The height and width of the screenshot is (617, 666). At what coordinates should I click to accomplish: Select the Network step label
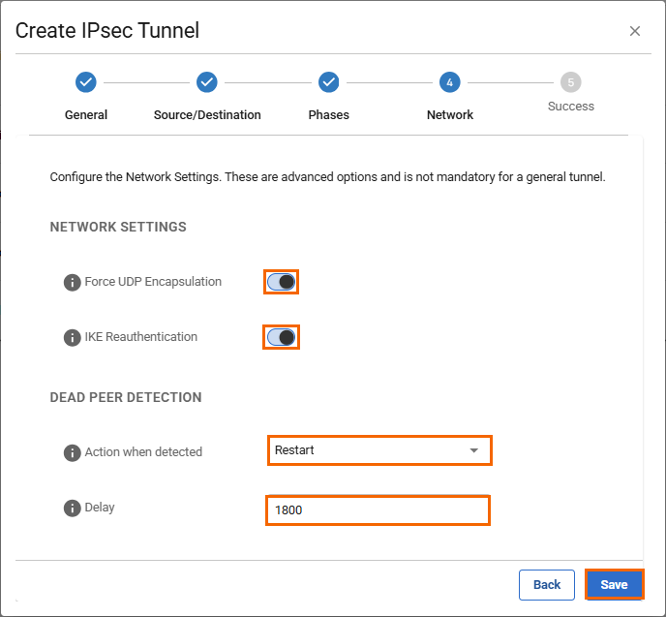450,114
